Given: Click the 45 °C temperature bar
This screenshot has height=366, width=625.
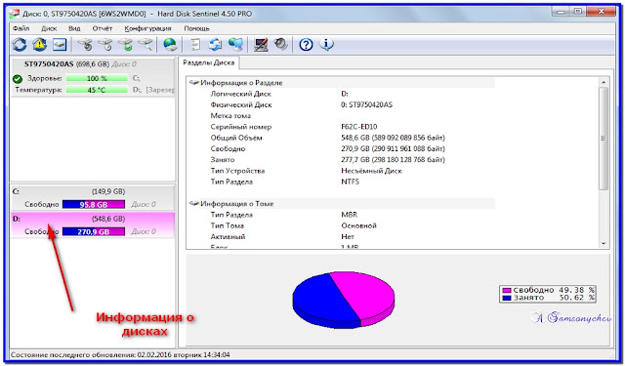Looking at the screenshot, I should point(97,90).
